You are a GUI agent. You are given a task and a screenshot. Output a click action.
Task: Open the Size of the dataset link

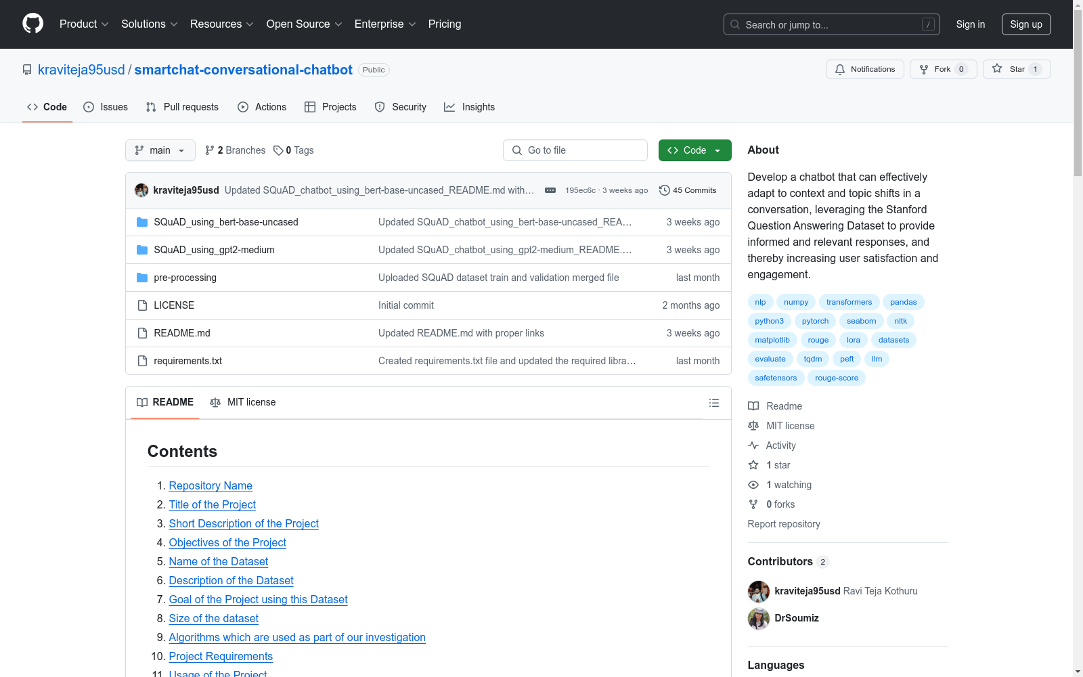click(214, 619)
